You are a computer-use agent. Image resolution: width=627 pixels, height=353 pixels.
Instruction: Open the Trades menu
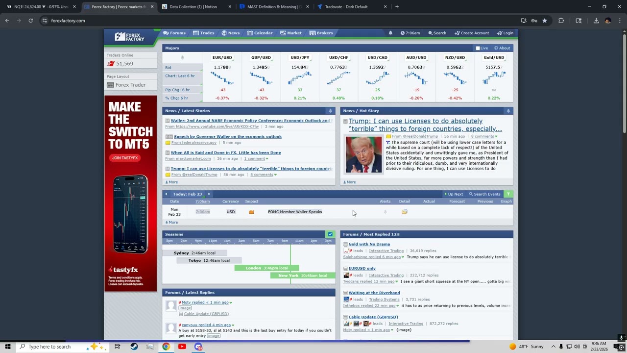pos(203,33)
